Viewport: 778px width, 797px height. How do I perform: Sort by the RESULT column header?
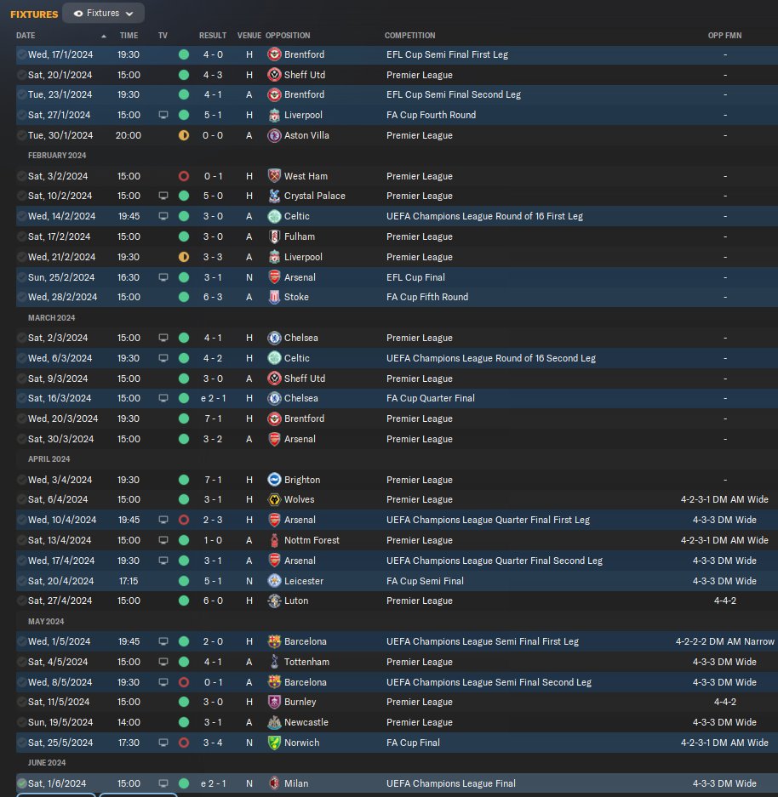click(213, 36)
